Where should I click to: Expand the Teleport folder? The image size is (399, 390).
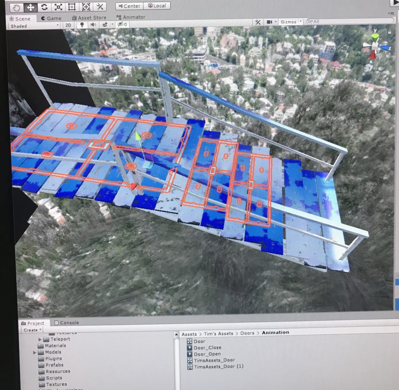click(x=40, y=339)
